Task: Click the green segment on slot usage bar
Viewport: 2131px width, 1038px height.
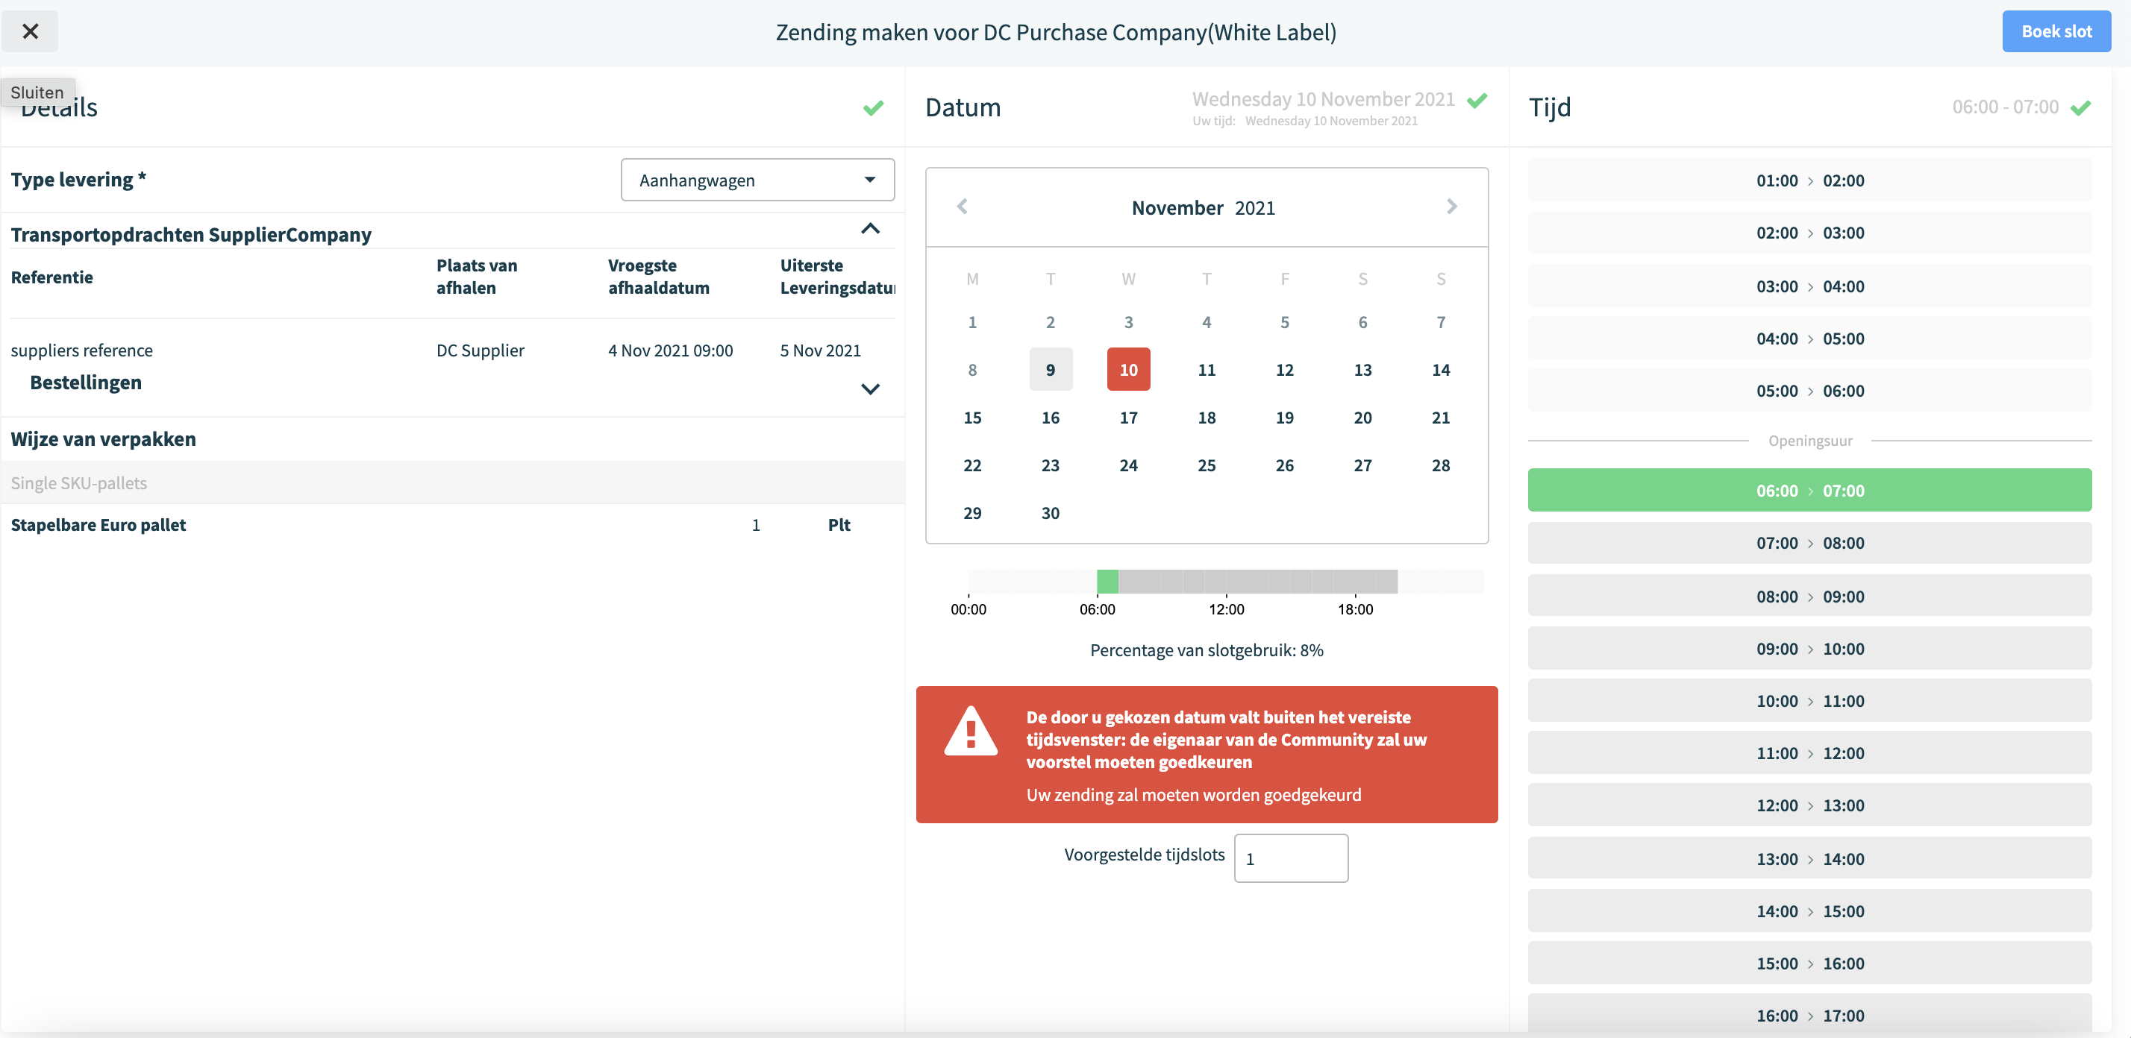Action: tap(1108, 581)
